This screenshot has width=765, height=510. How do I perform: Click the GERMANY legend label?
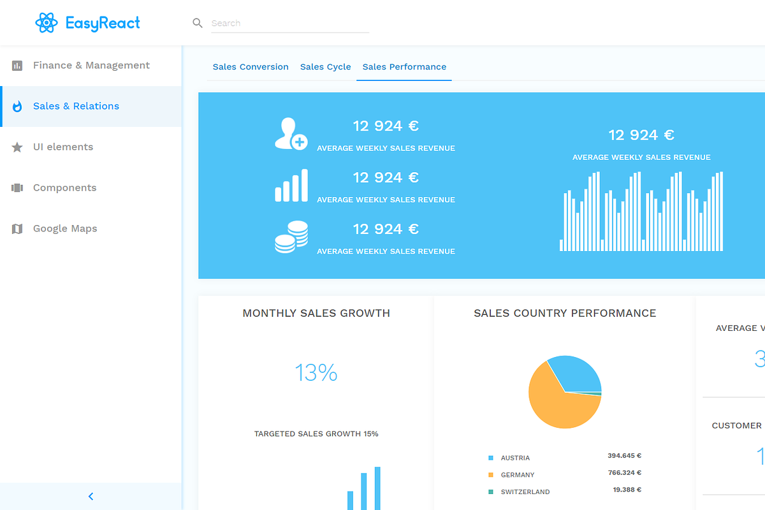pyautogui.click(x=518, y=475)
